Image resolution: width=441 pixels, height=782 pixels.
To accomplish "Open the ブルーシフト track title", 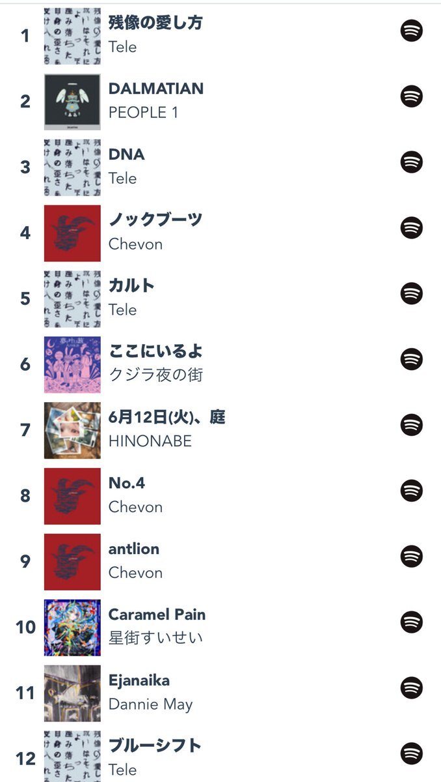I will [155, 746].
